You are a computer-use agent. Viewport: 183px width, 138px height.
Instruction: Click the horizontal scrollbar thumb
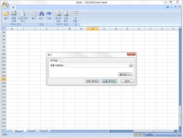coord(153,131)
